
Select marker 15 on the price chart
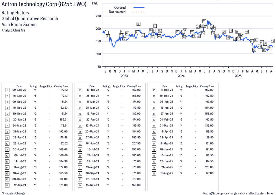[160, 31]
